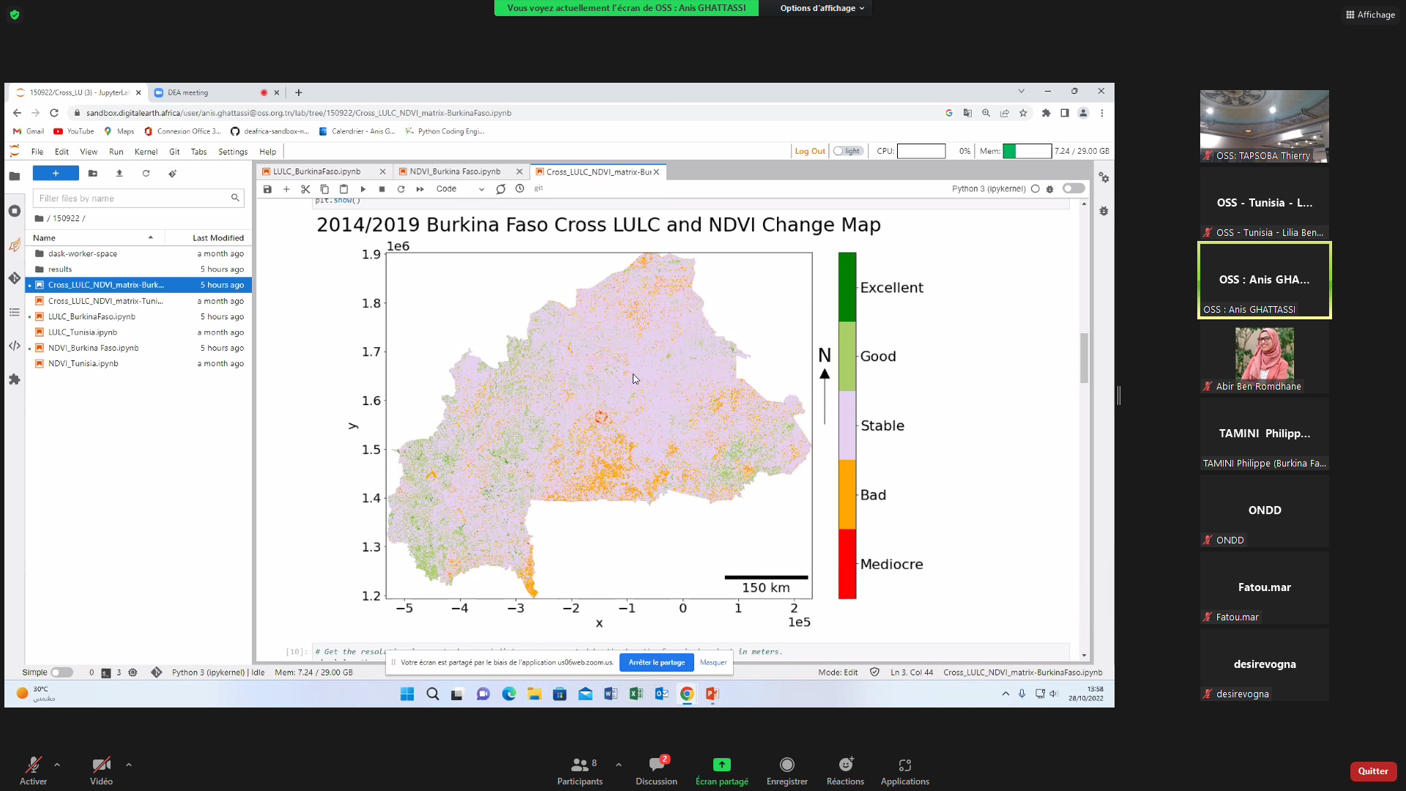Expand video options arrow next to Vidéo
Viewport: 1406px width, 791px height.
(x=129, y=765)
